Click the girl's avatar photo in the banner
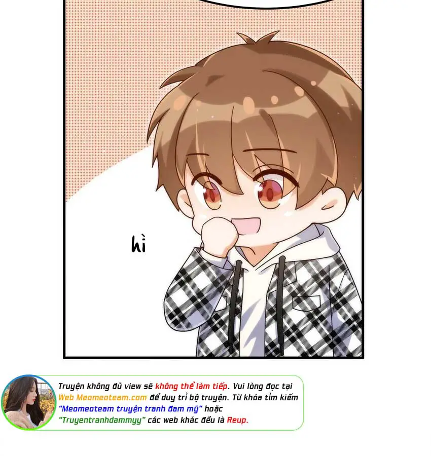Viewport: 431px width, 456px height. point(28,402)
